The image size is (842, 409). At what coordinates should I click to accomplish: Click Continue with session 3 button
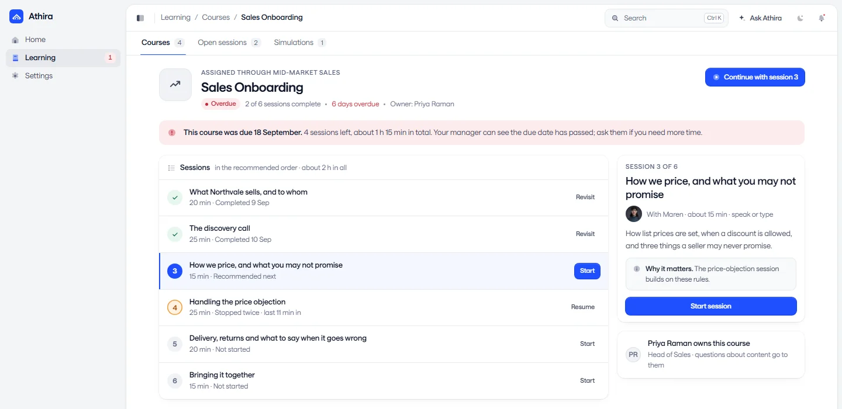(755, 77)
